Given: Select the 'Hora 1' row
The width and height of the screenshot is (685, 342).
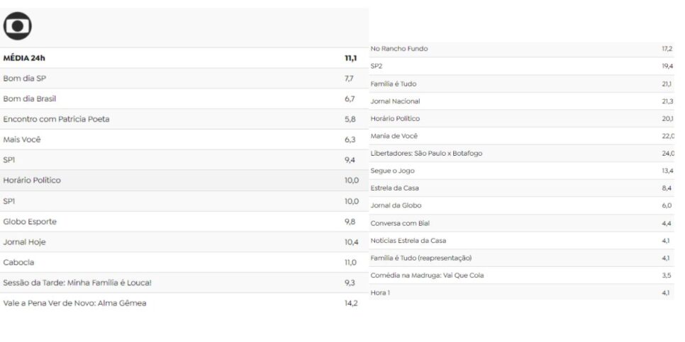Looking at the screenshot, I should coord(522,292).
